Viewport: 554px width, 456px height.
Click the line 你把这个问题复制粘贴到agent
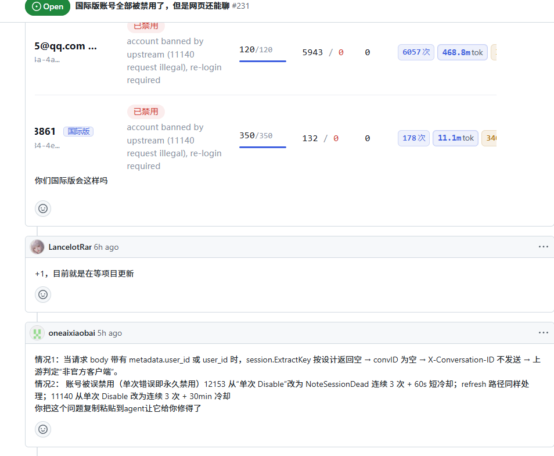118,408
